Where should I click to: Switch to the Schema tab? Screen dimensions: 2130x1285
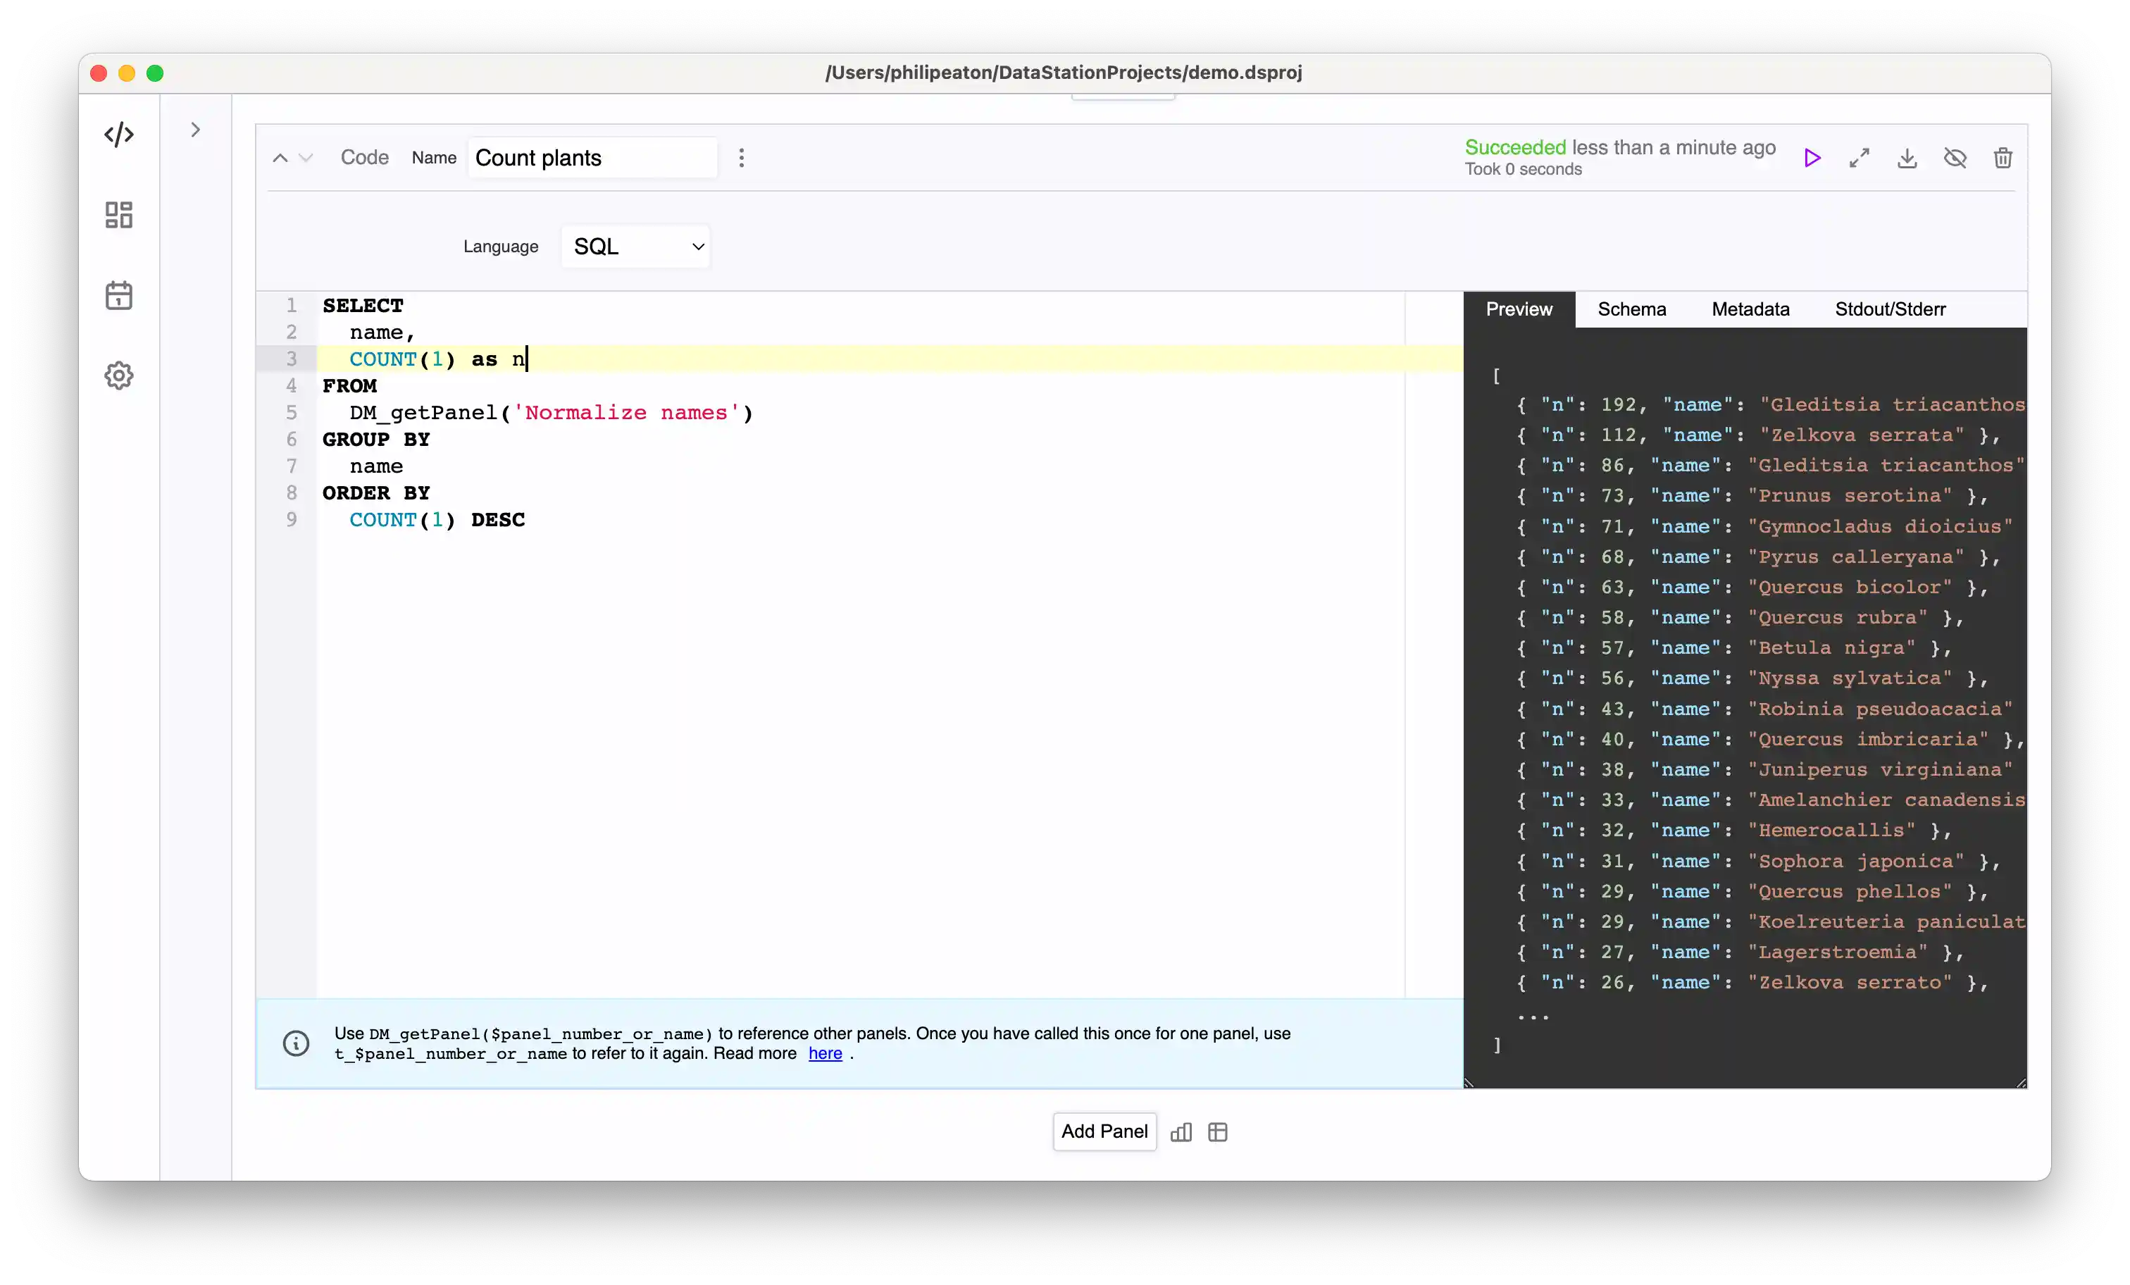click(x=1631, y=309)
